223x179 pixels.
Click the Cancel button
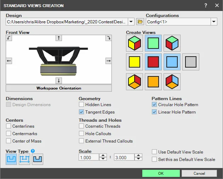tap(199, 173)
